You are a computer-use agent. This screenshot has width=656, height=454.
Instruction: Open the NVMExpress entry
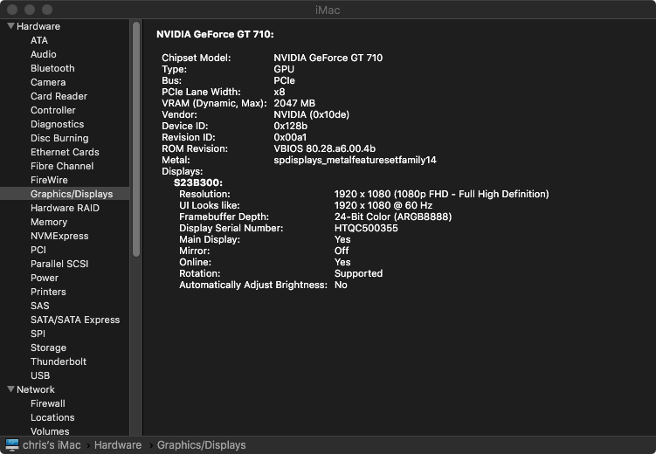coord(59,236)
